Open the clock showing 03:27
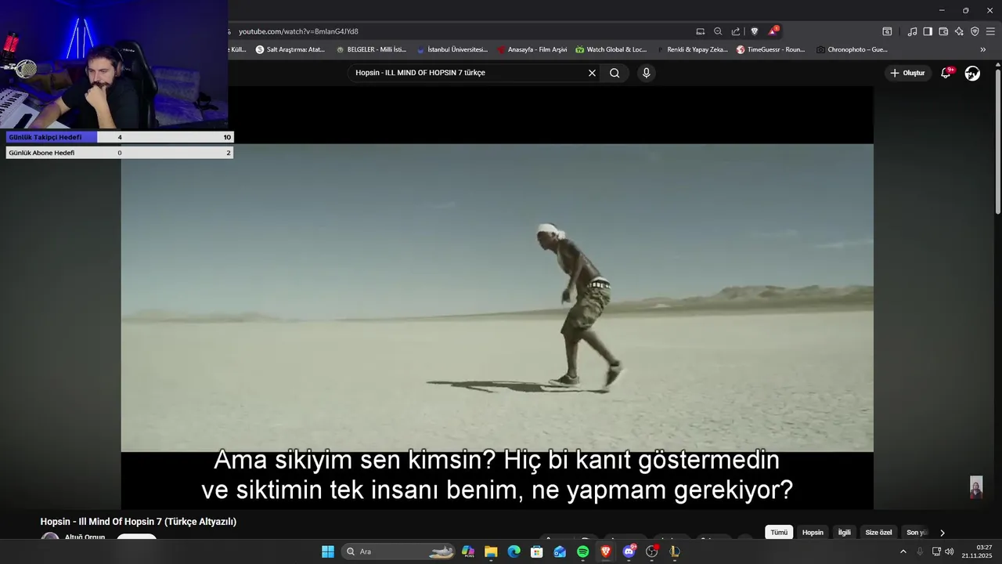This screenshot has height=564, width=1002. [x=977, y=551]
